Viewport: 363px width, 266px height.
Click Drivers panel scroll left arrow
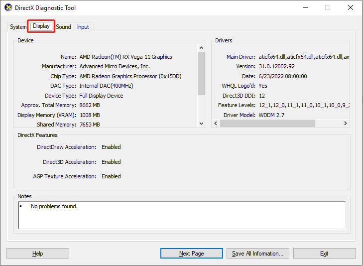(216, 124)
